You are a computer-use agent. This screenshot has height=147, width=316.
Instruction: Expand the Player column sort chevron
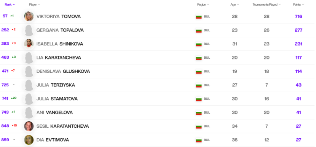pyautogui.click(x=39, y=5)
